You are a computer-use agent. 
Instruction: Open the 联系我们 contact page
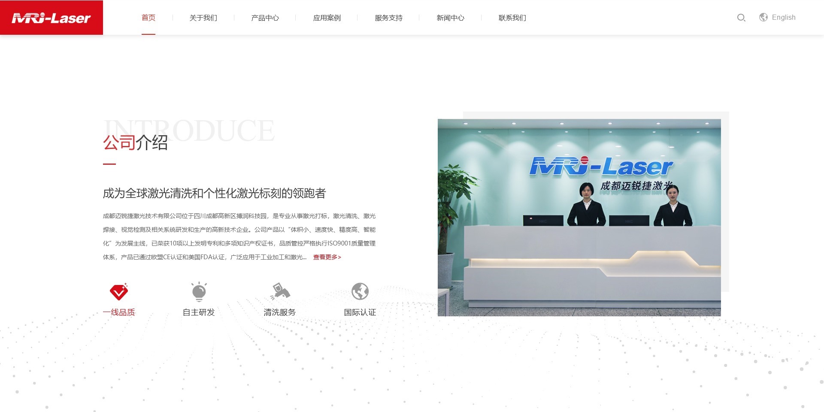coord(512,18)
